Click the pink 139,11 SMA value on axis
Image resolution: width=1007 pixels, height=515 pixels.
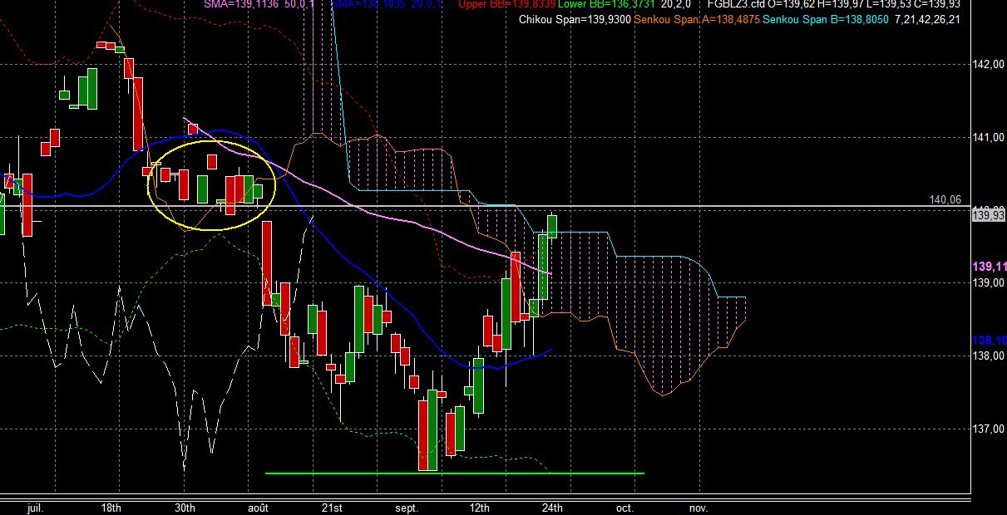(x=990, y=267)
